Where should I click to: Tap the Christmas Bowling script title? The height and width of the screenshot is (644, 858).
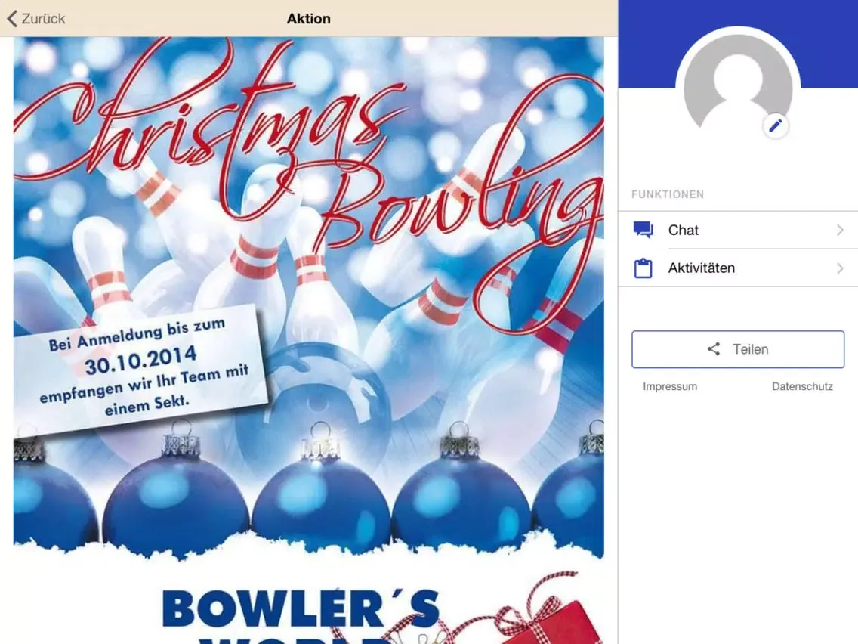302,151
